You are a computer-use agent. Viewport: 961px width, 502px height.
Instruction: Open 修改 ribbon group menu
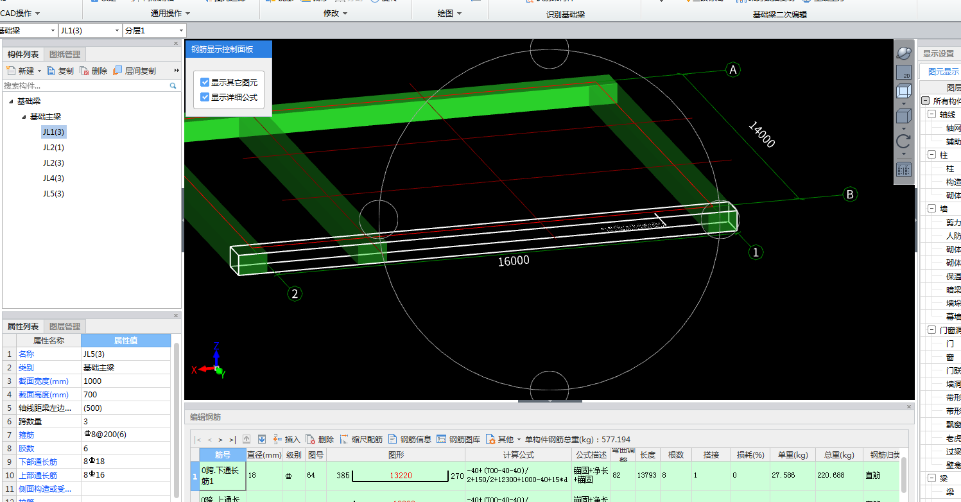click(x=336, y=13)
